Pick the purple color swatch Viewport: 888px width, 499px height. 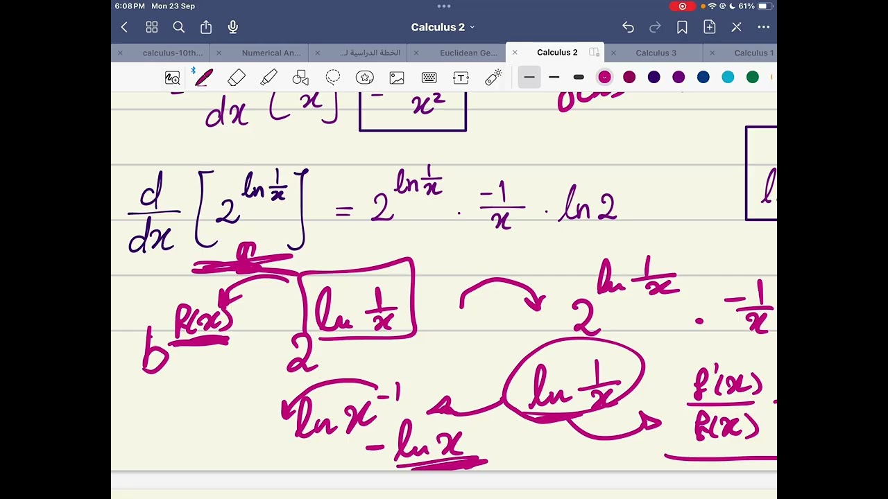pos(678,77)
